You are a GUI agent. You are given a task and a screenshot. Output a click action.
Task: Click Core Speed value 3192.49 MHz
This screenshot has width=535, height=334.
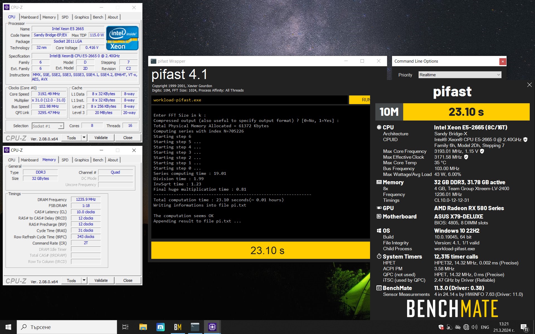pyautogui.click(x=49, y=94)
